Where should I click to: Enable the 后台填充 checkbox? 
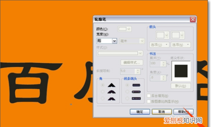[149, 96]
